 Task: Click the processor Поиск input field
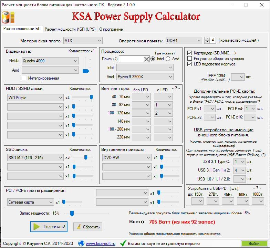pyautogui.click(x=132, y=59)
